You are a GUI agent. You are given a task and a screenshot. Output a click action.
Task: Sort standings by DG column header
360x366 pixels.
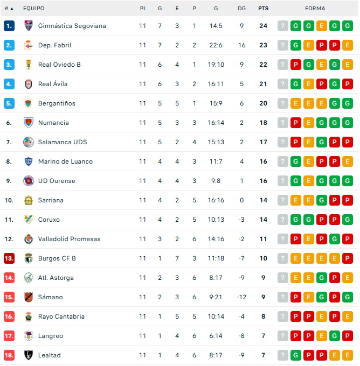[x=241, y=9]
